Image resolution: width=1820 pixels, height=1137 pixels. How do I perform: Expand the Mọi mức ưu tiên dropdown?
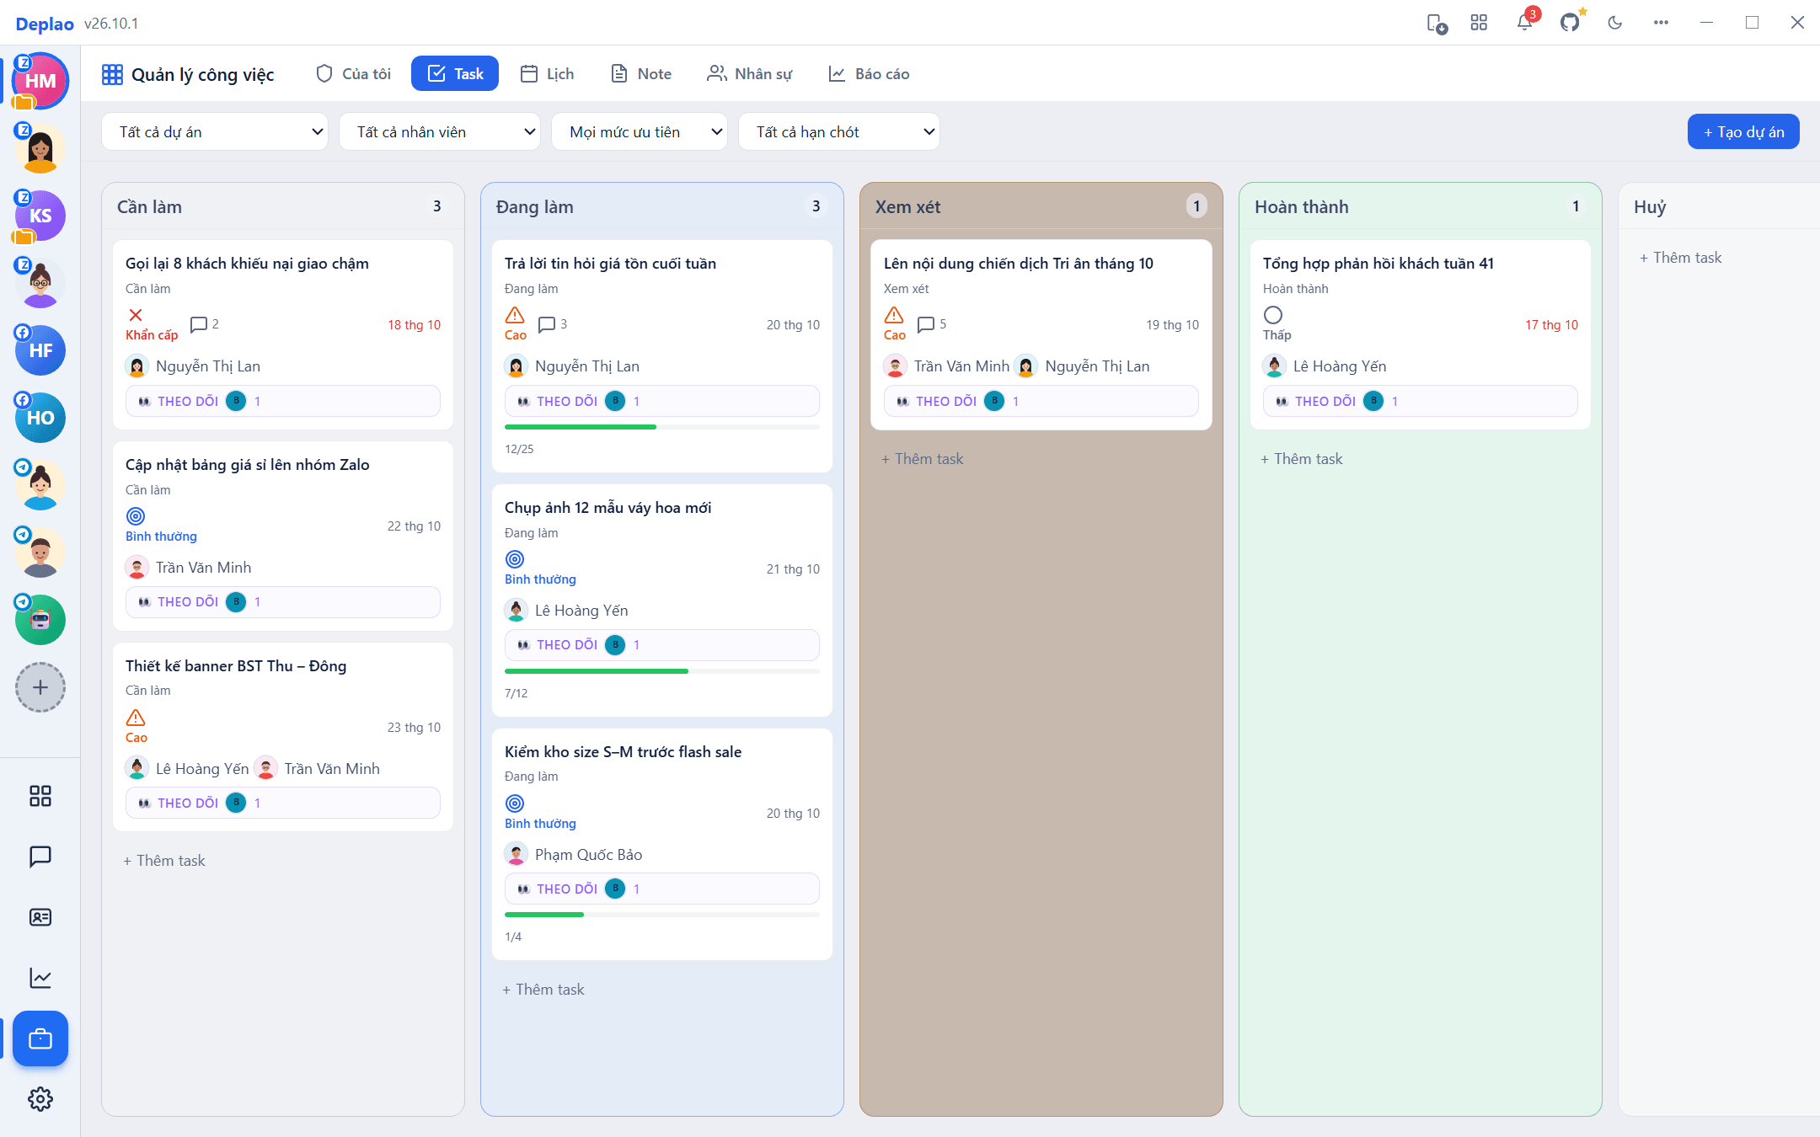[640, 132]
